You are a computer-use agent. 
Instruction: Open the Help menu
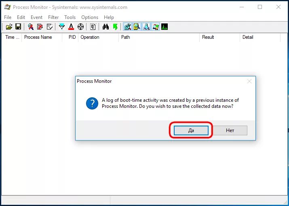pyautogui.click(x=109, y=17)
